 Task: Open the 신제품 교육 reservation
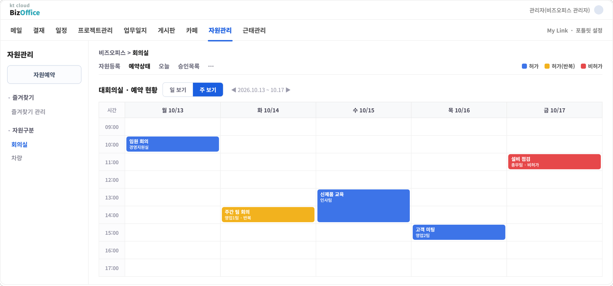tap(364, 206)
